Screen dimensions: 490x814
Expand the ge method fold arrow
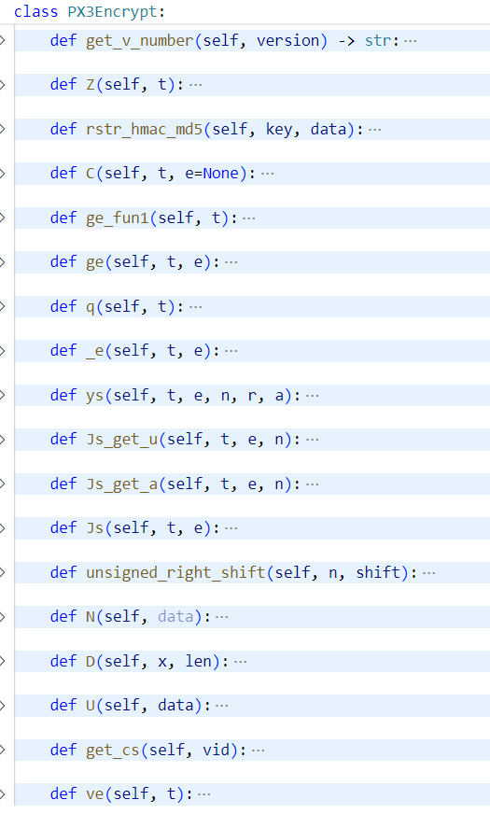[2, 262]
